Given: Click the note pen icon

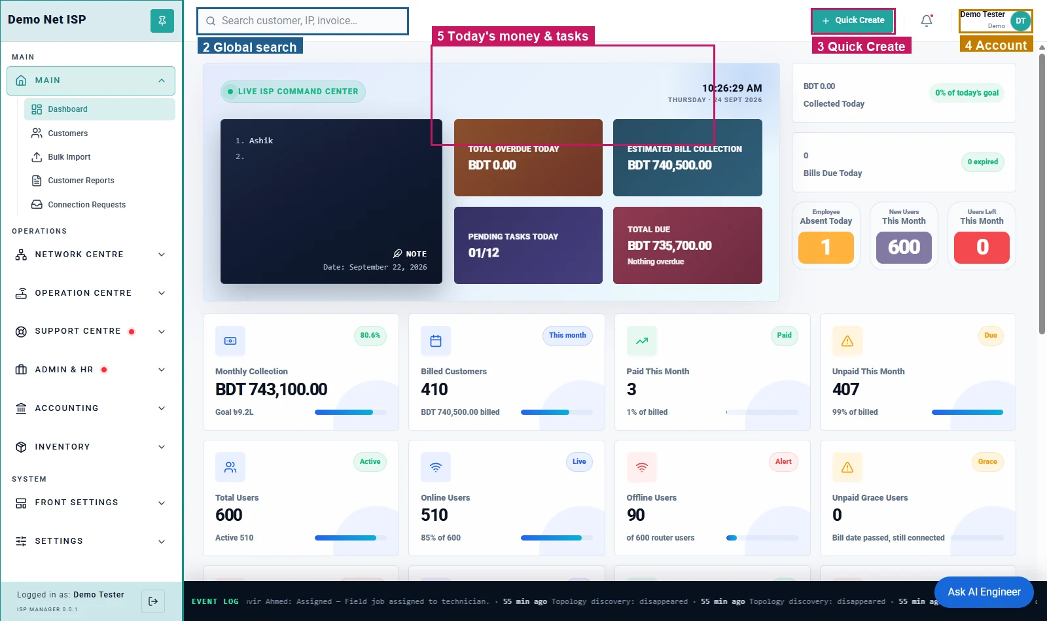Looking at the screenshot, I should point(398,253).
